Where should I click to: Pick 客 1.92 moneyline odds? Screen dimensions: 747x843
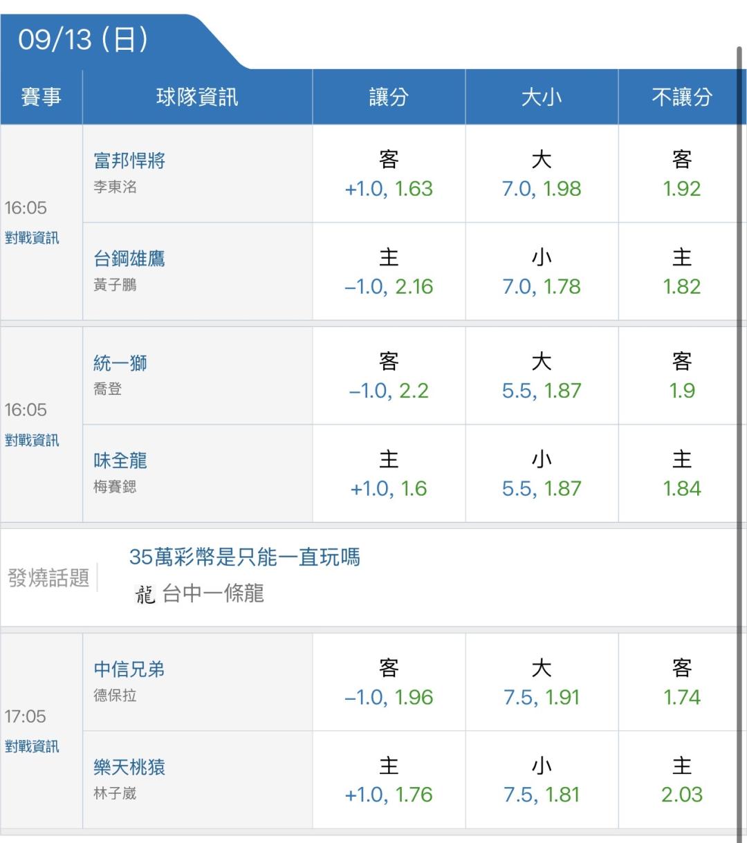point(681,174)
